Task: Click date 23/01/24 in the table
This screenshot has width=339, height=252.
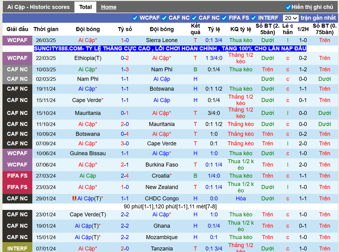Action: [46, 214]
